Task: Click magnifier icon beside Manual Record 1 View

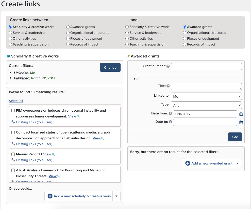Action: [x=53, y=154]
